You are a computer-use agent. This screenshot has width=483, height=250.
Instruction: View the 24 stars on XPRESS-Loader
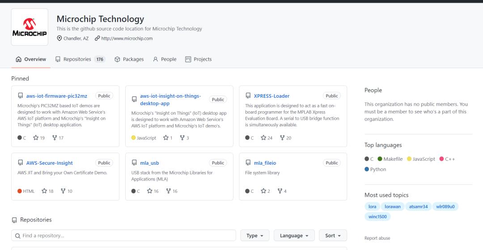pos(267,138)
